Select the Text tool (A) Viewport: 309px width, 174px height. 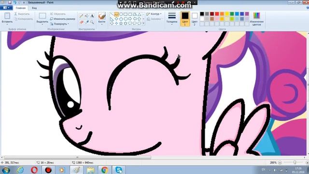pos(92,16)
